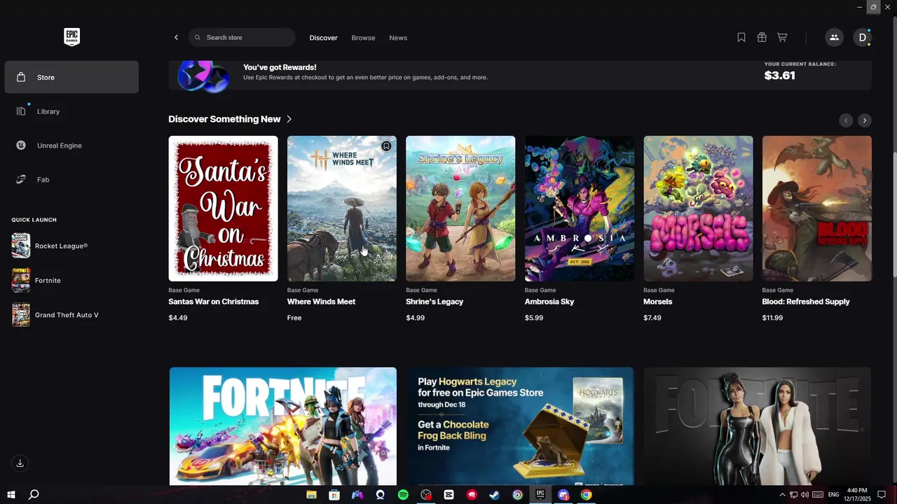Open Ambrosia Sky cover art
Screen dimensions: 897x504
580,209
